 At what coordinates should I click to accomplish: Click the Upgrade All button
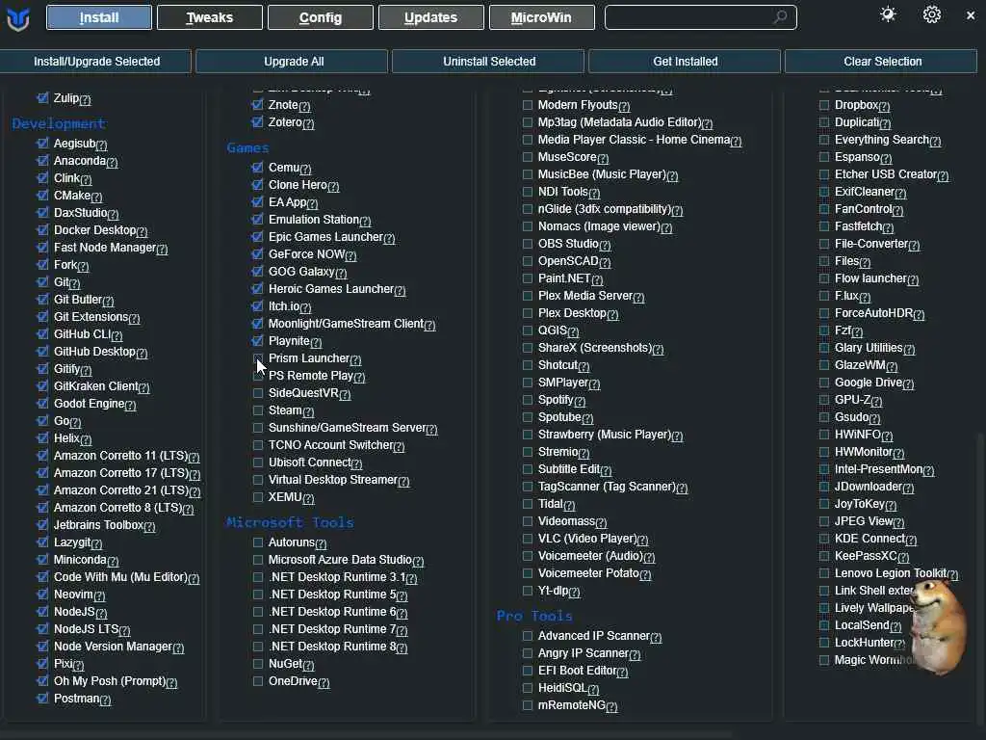click(292, 62)
